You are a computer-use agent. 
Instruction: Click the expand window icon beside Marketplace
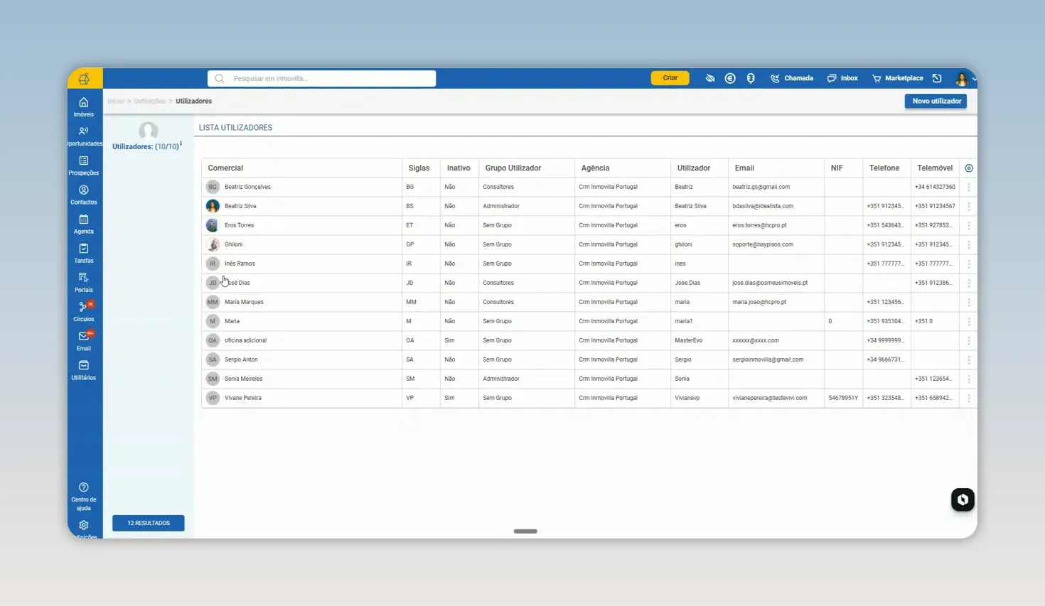click(x=937, y=78)
